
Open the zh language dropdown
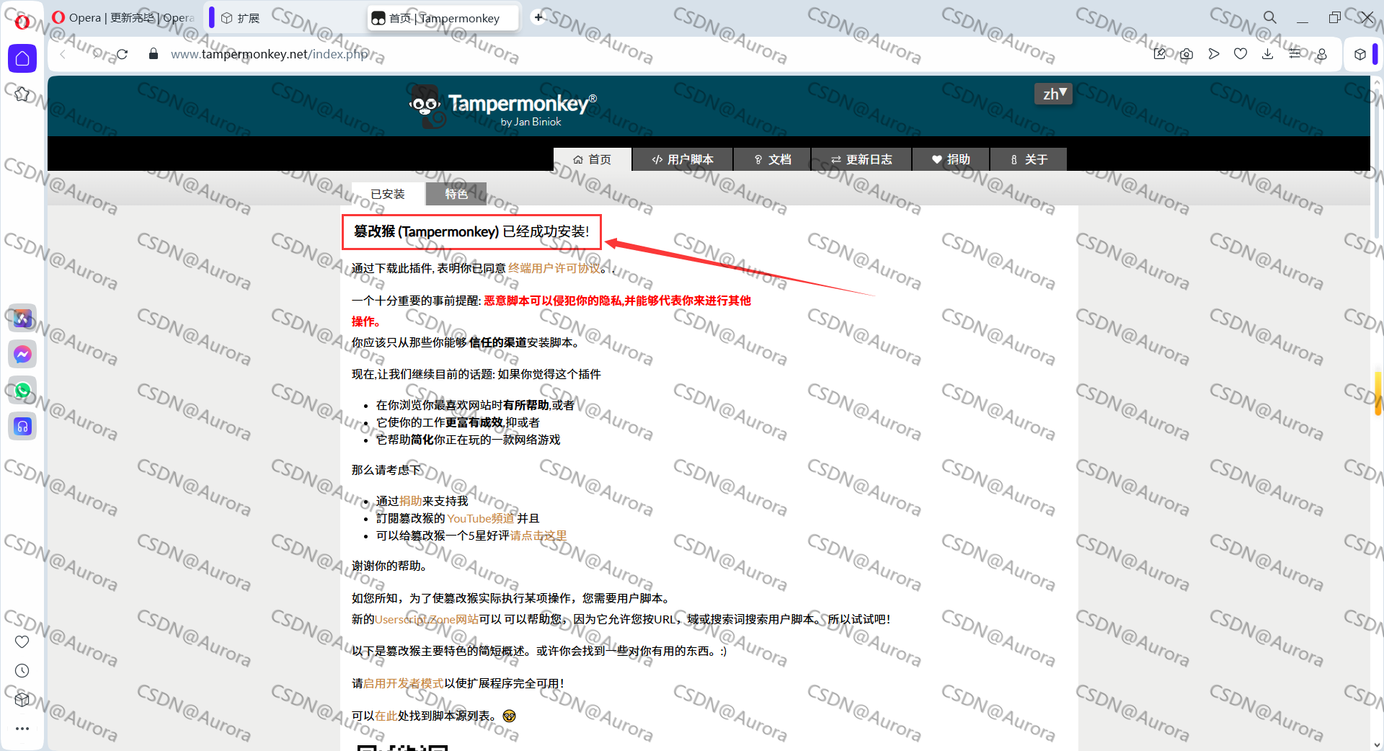(x=1053, y=94)
